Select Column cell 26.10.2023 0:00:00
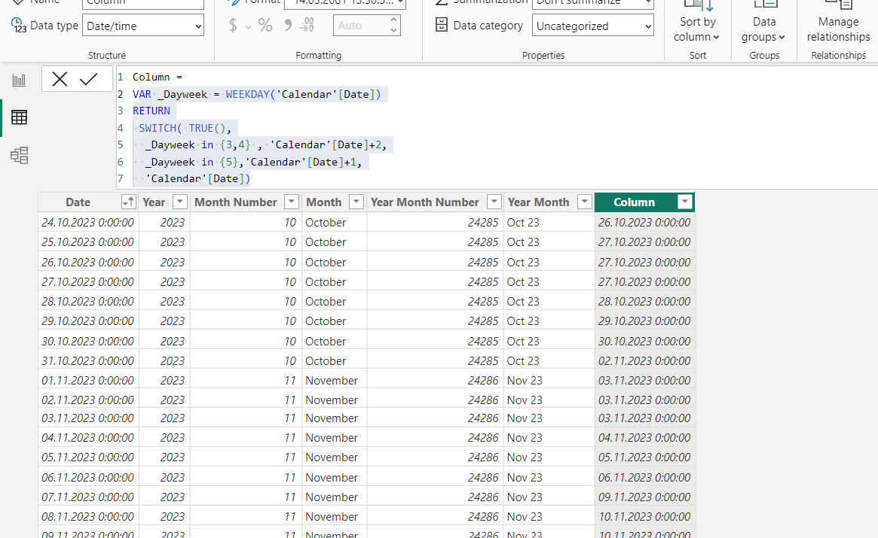 644,223
